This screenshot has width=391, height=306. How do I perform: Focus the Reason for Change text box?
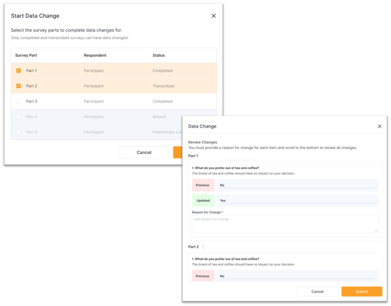tap(285, 224)
